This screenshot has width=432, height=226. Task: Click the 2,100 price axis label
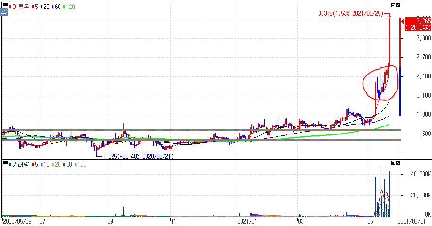423,96
